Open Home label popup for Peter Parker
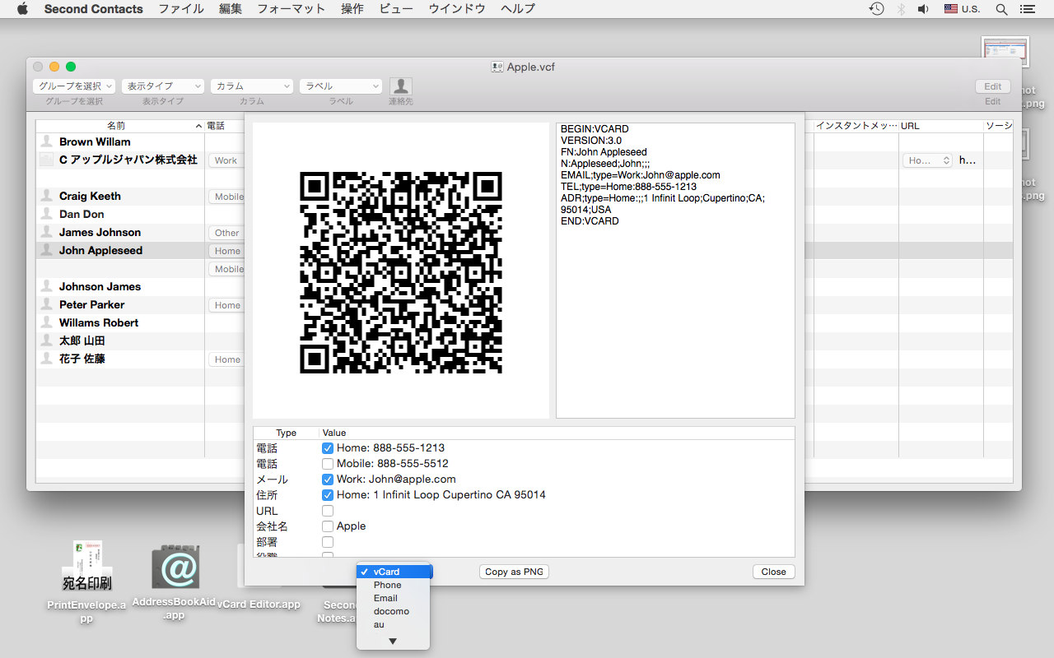1054x658 pixels. pyautogui.click(x=226, y=305)
